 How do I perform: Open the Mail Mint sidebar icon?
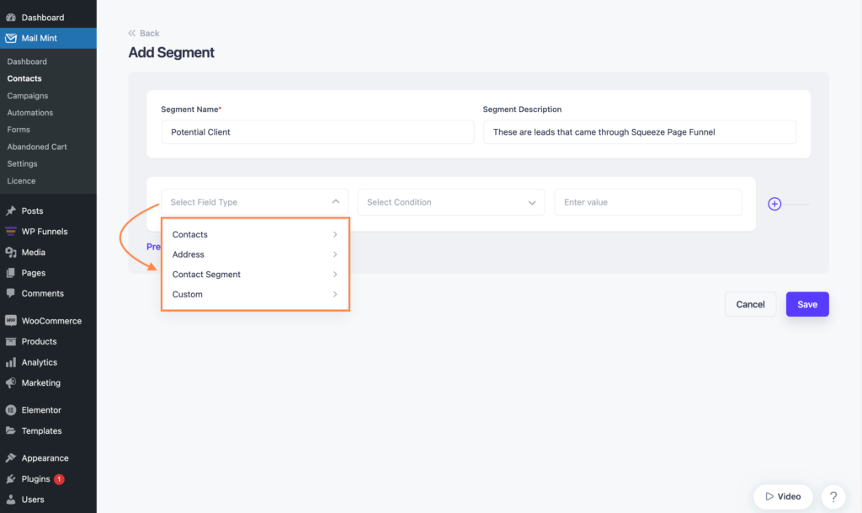(x=13, y=38)
